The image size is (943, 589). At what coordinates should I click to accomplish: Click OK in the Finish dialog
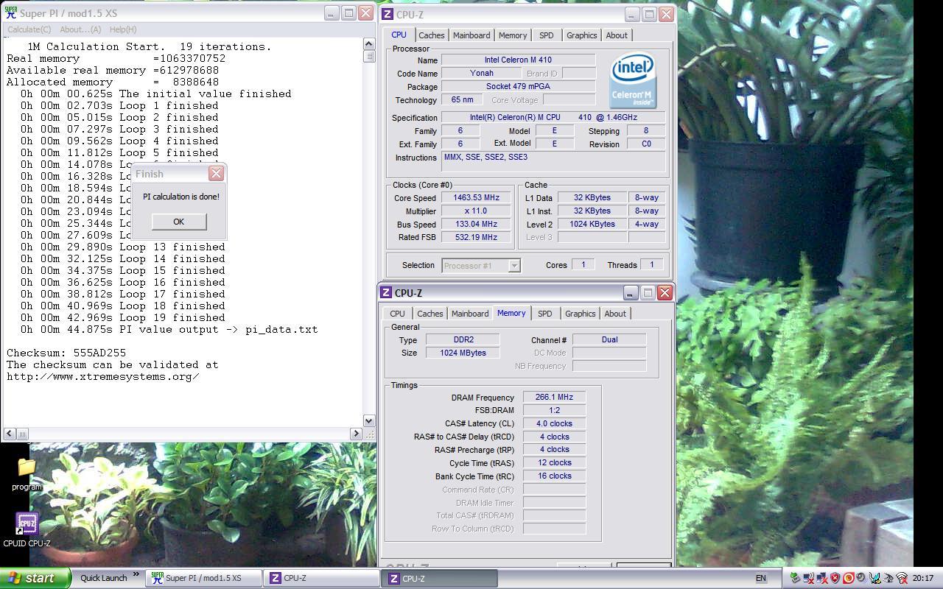pyautogui.click(x=178, y=222)
